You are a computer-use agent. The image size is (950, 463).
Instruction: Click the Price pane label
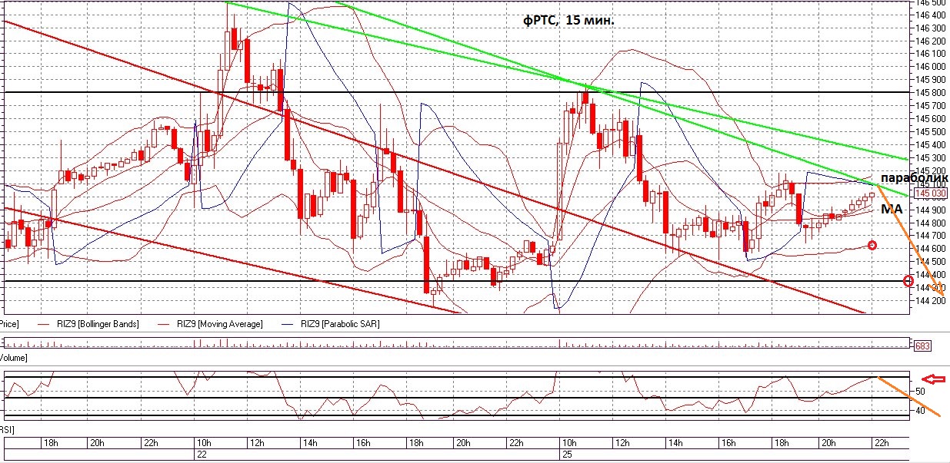pos(9,324)
